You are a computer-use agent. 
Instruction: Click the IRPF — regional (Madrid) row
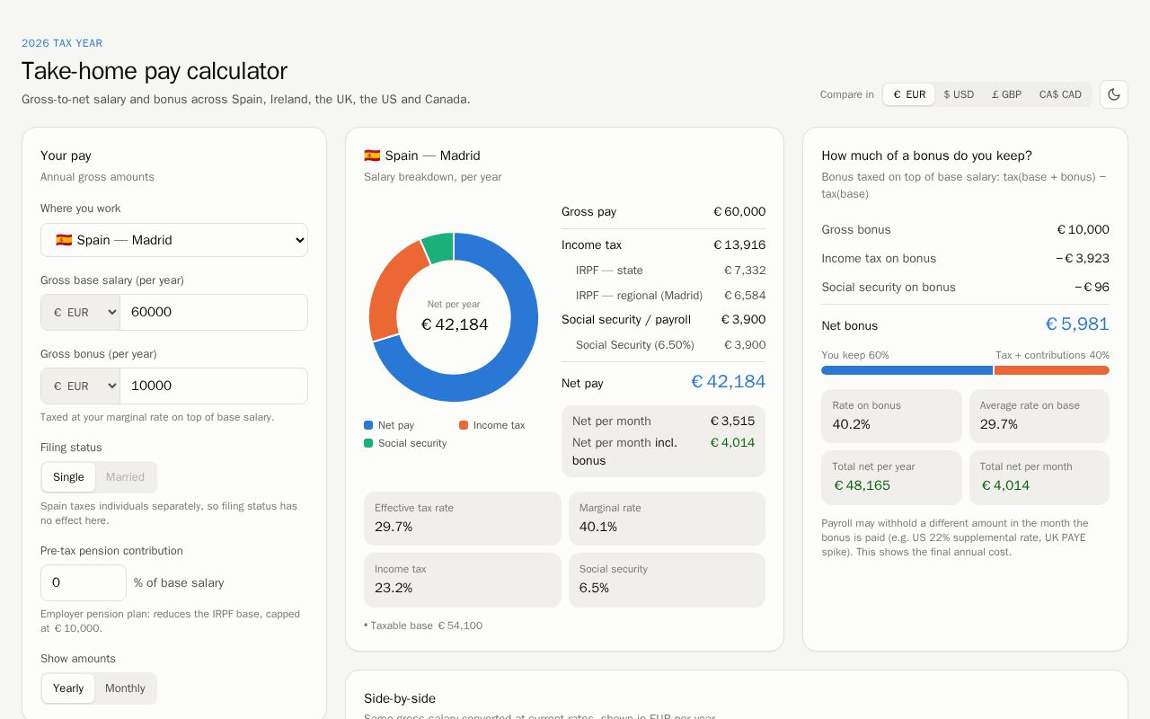click(x=663, y=296)
